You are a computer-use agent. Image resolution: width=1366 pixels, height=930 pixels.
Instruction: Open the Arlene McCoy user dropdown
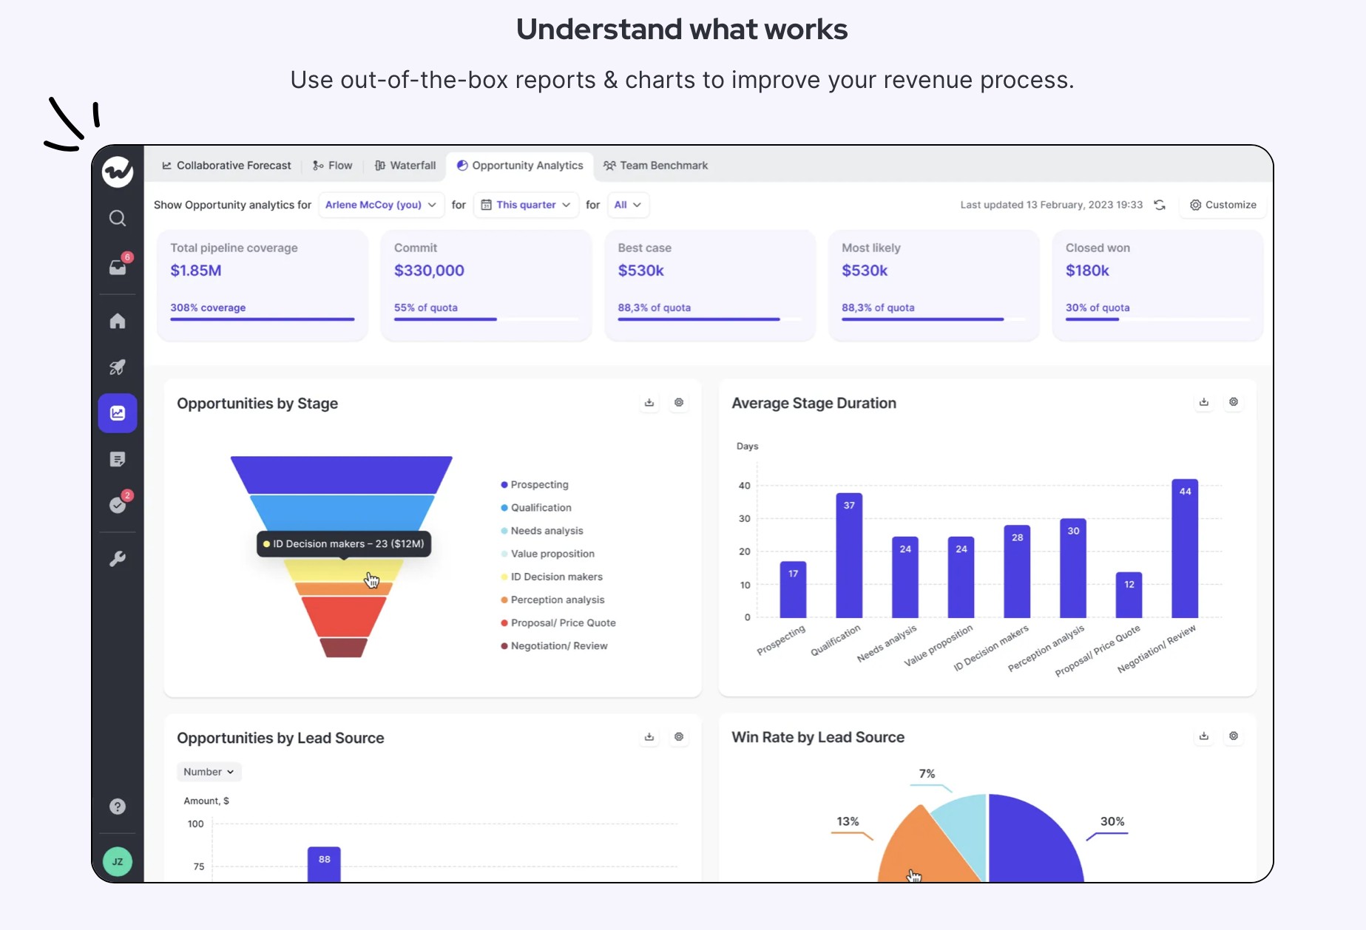(380, 205)
